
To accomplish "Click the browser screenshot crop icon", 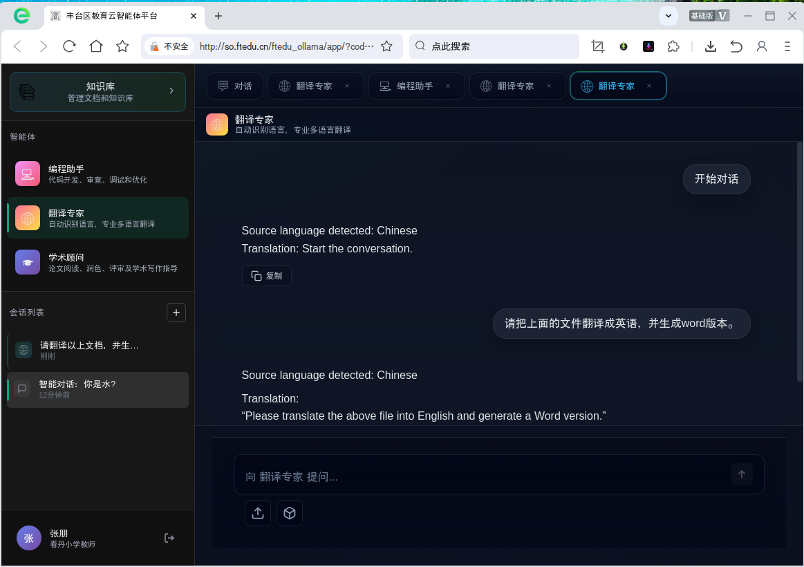I will pyautogui.click(x=598, y=46).
